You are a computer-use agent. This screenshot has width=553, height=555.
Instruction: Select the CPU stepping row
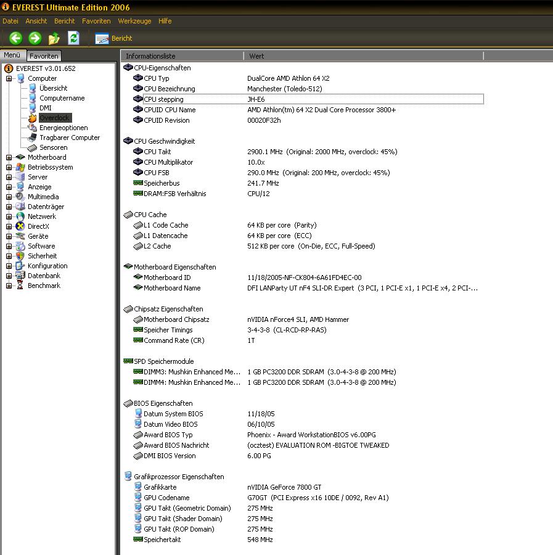pyautogui.click(x=308, y=99)
